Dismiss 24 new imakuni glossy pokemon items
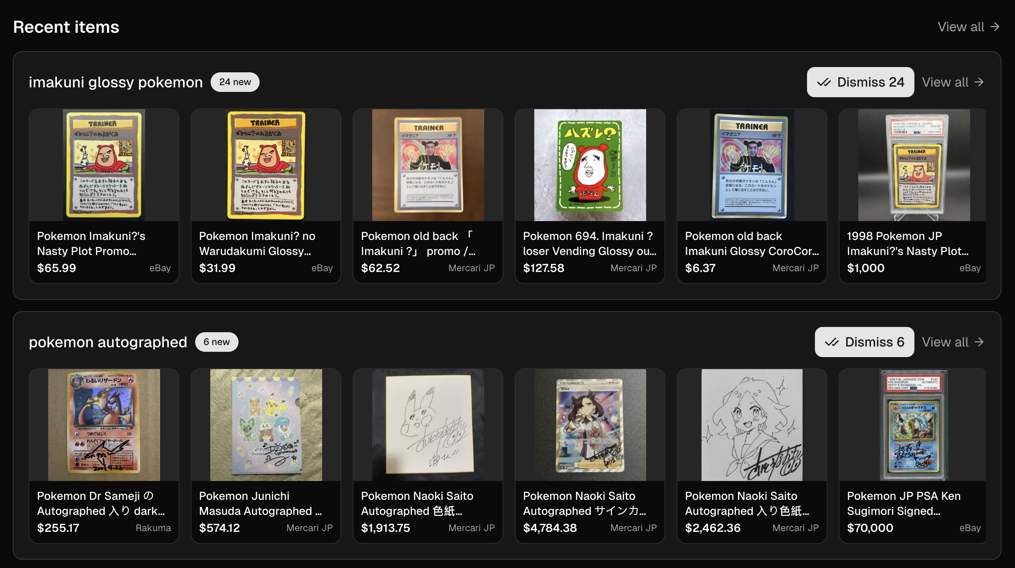This screenshot has height=568, width=1015. pos(860,82)
